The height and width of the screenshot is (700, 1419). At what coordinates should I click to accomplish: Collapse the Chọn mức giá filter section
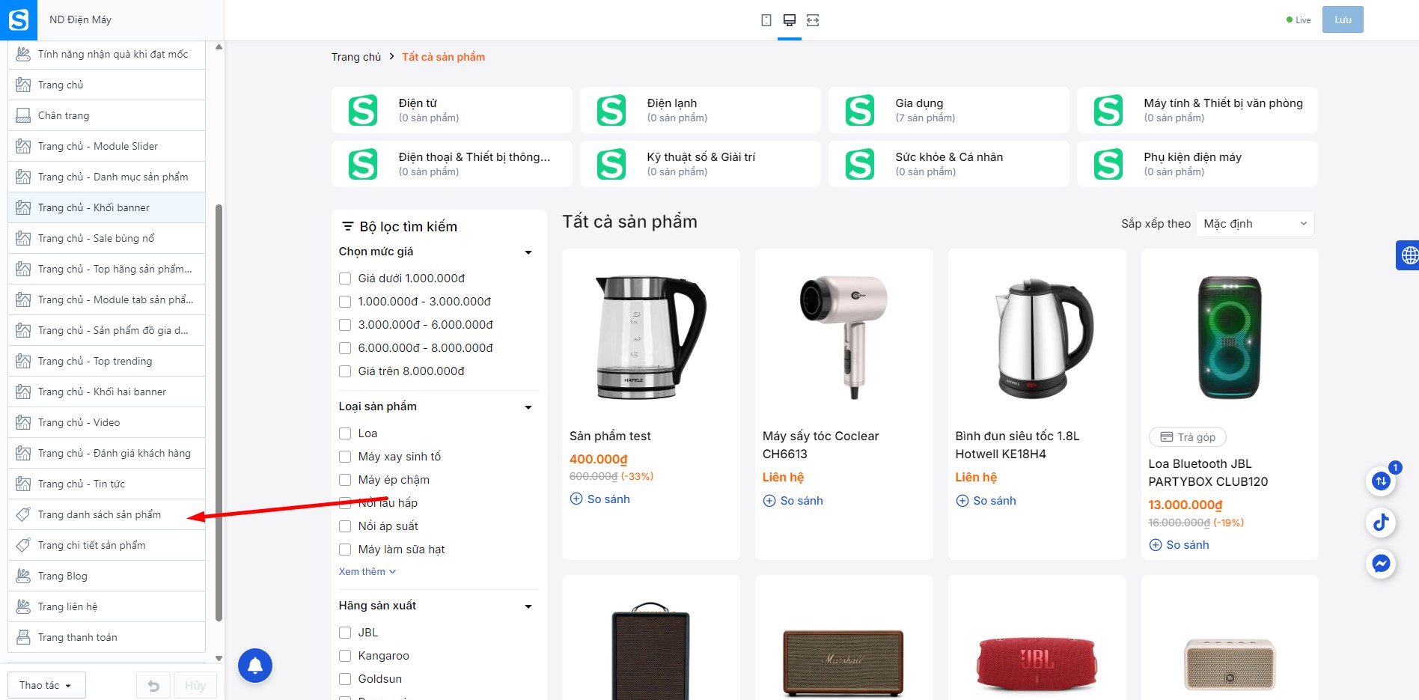point(528,252)
